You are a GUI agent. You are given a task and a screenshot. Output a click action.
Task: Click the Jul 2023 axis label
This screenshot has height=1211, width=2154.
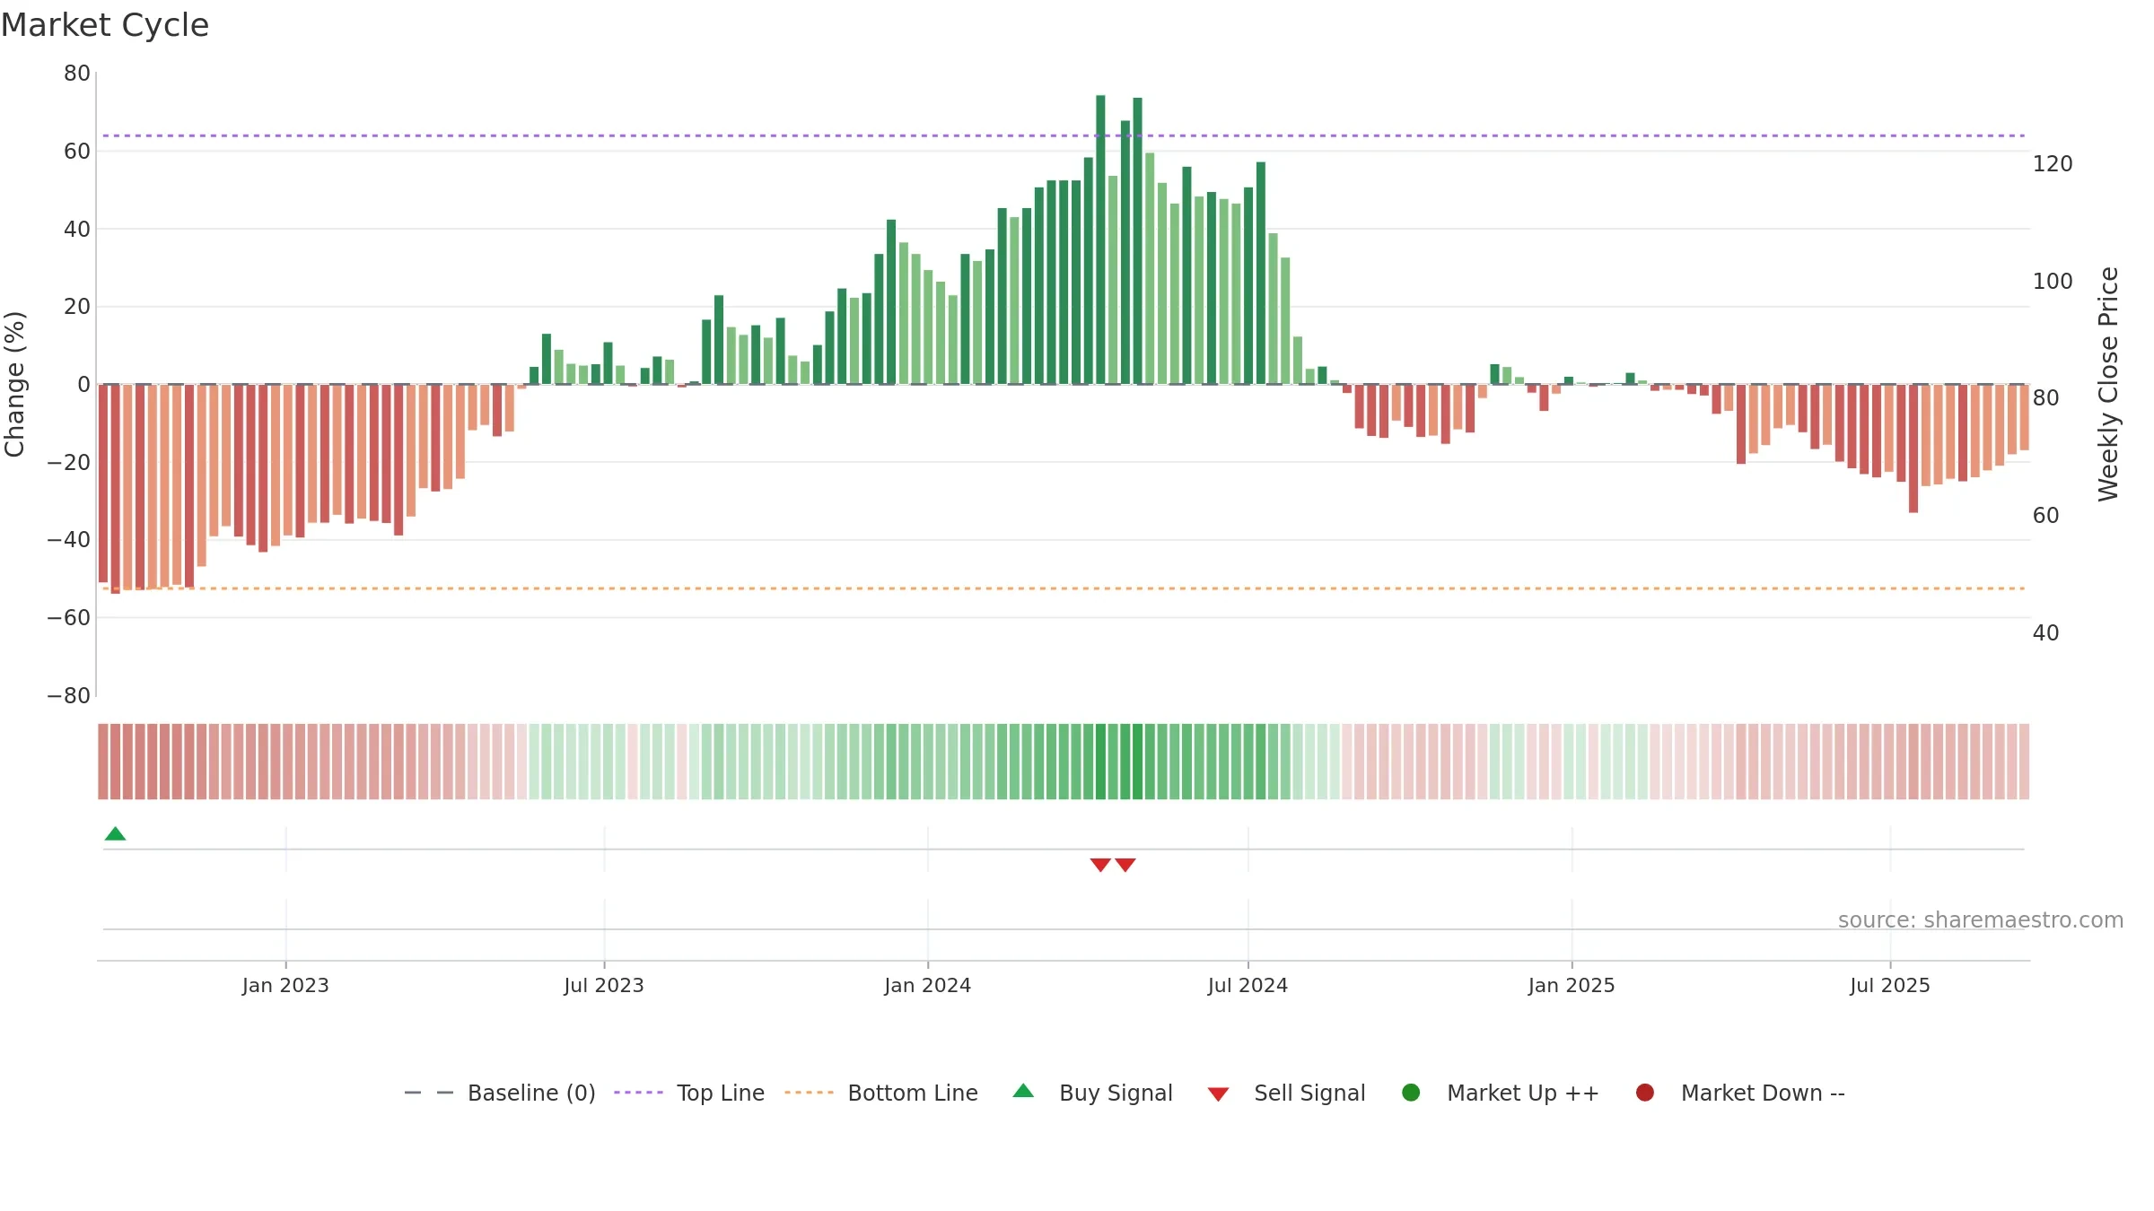604,986
